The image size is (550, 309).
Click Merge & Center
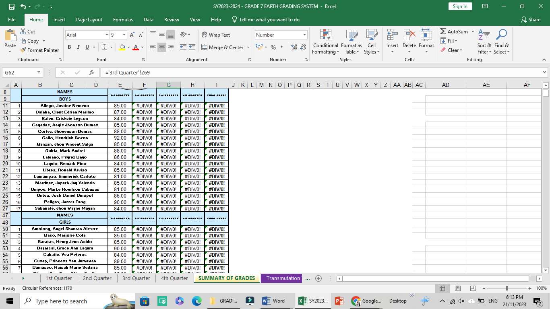point(223,47)
